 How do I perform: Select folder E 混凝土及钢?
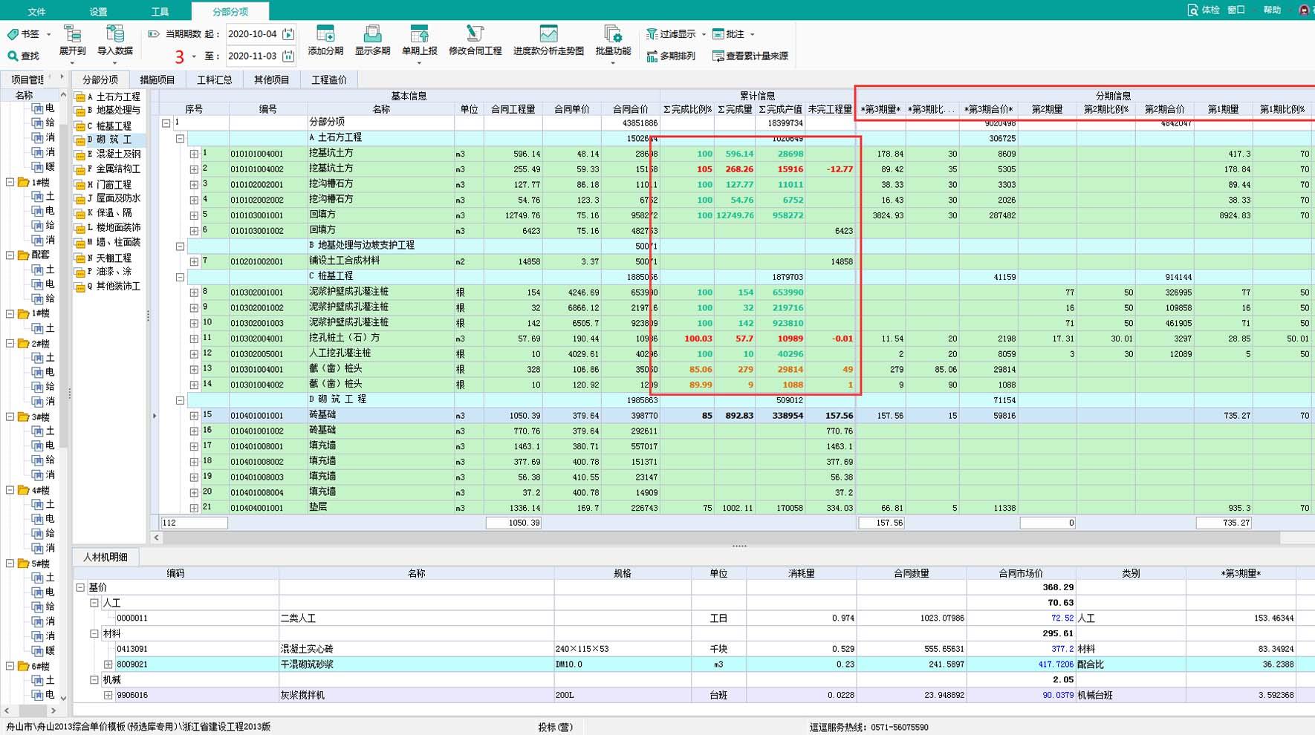(x=108, y=154)
